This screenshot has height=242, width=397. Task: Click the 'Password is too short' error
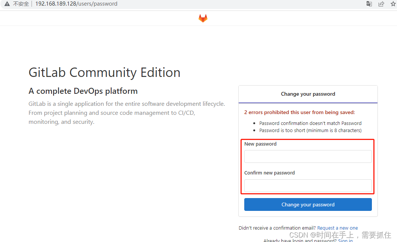point(310,130)
